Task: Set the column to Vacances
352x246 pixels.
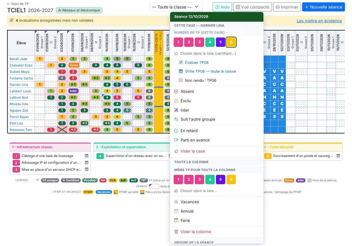Action: point(217,202)
